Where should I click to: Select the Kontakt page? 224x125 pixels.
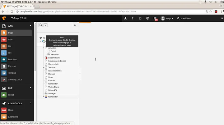coord(52,80)
